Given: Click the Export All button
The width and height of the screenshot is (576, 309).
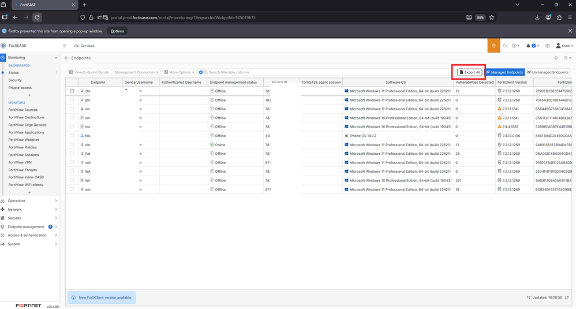Looking at the screenshot, I should [x=469, y=72].
